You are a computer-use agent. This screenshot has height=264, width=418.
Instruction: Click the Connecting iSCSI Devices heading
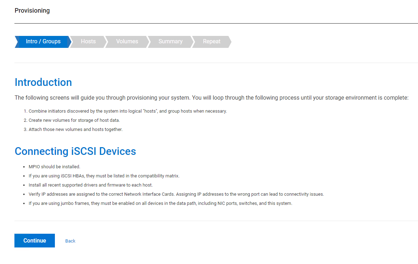click(x=75, y=151)
